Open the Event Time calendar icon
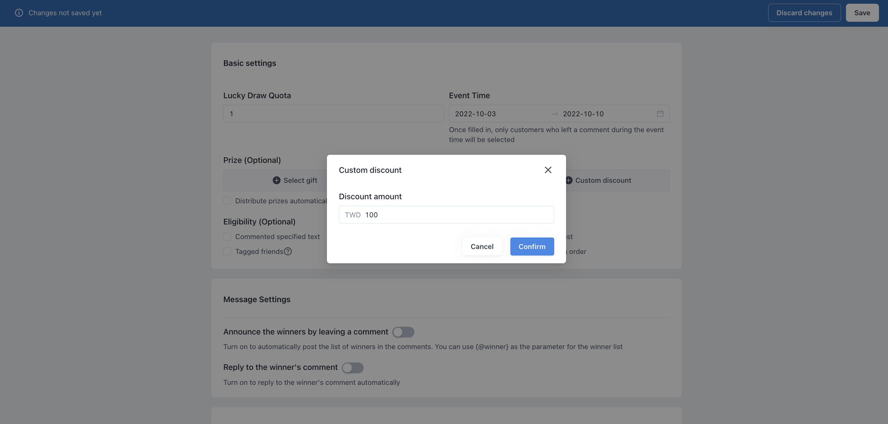The width and height of the screenshot is (888, 424). point(660,113)
